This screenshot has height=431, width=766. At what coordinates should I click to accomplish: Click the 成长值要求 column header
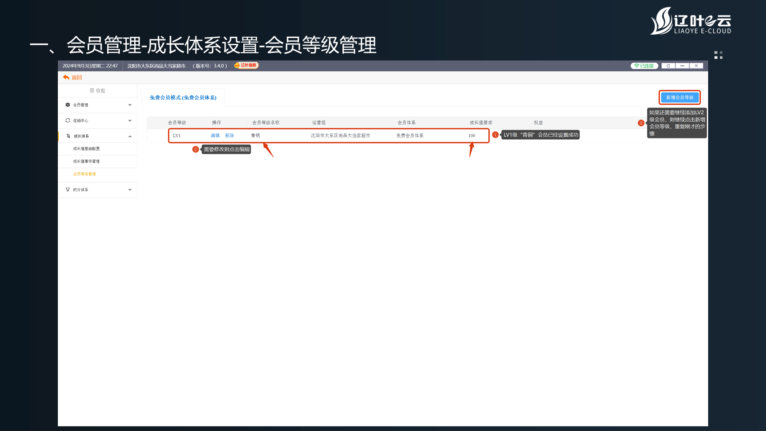481,122
